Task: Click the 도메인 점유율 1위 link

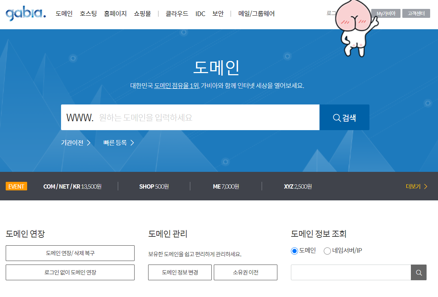Action: pyautogui.click(x=176, y=86)
